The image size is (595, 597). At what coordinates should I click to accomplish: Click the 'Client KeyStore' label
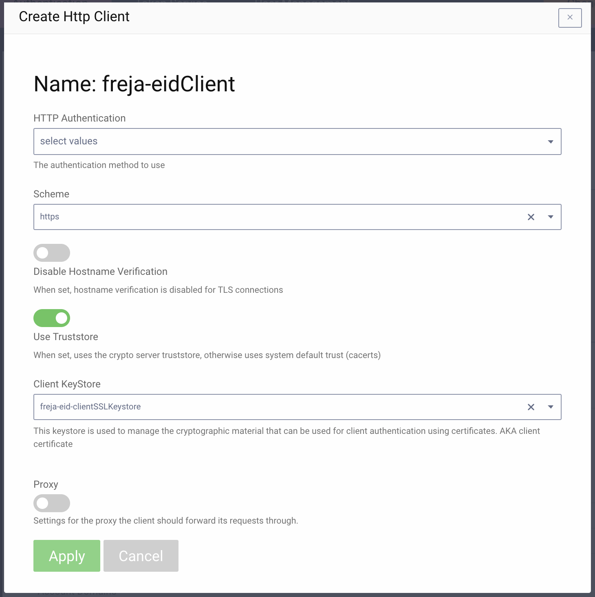(67, 384)
